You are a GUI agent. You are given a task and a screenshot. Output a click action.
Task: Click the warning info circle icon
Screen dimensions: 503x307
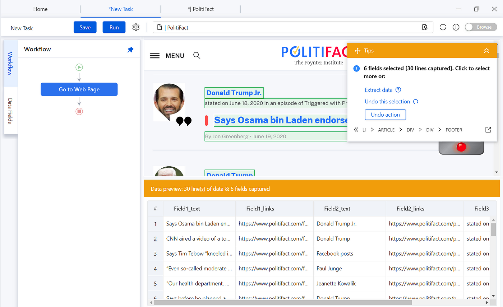[456, 27]
